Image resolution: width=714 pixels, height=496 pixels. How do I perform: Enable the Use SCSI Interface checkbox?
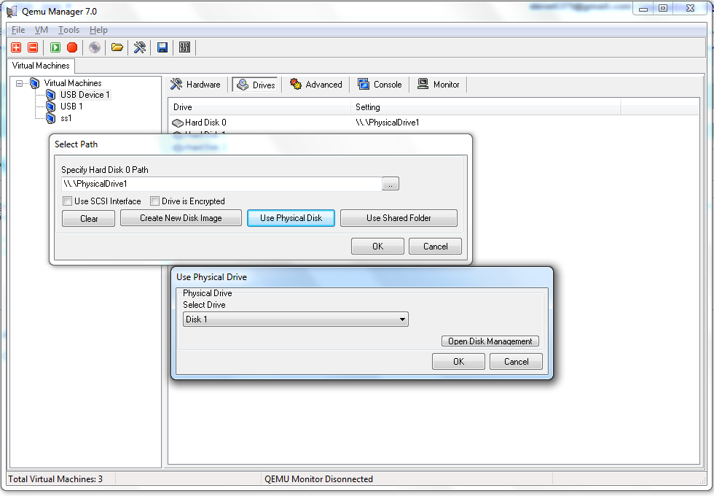pyautogui.click(x=67, y=201)
